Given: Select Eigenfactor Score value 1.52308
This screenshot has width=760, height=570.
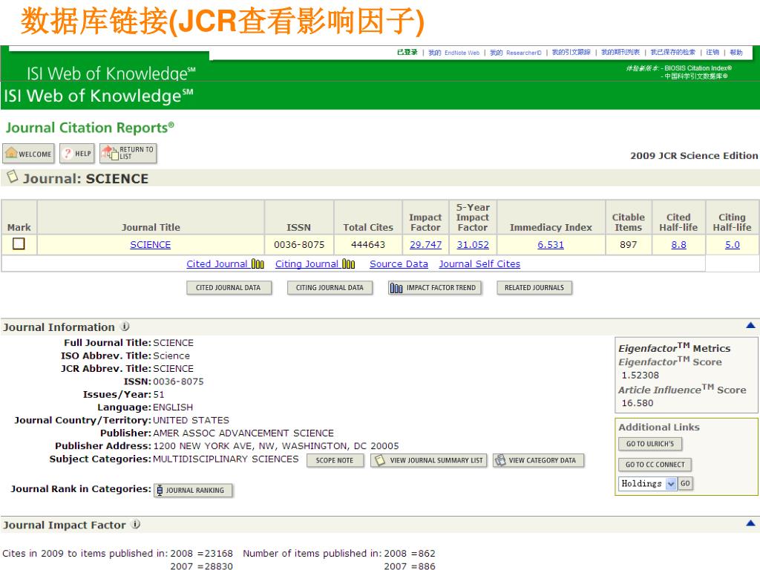Looking at the screenshot, I should 641,375.
